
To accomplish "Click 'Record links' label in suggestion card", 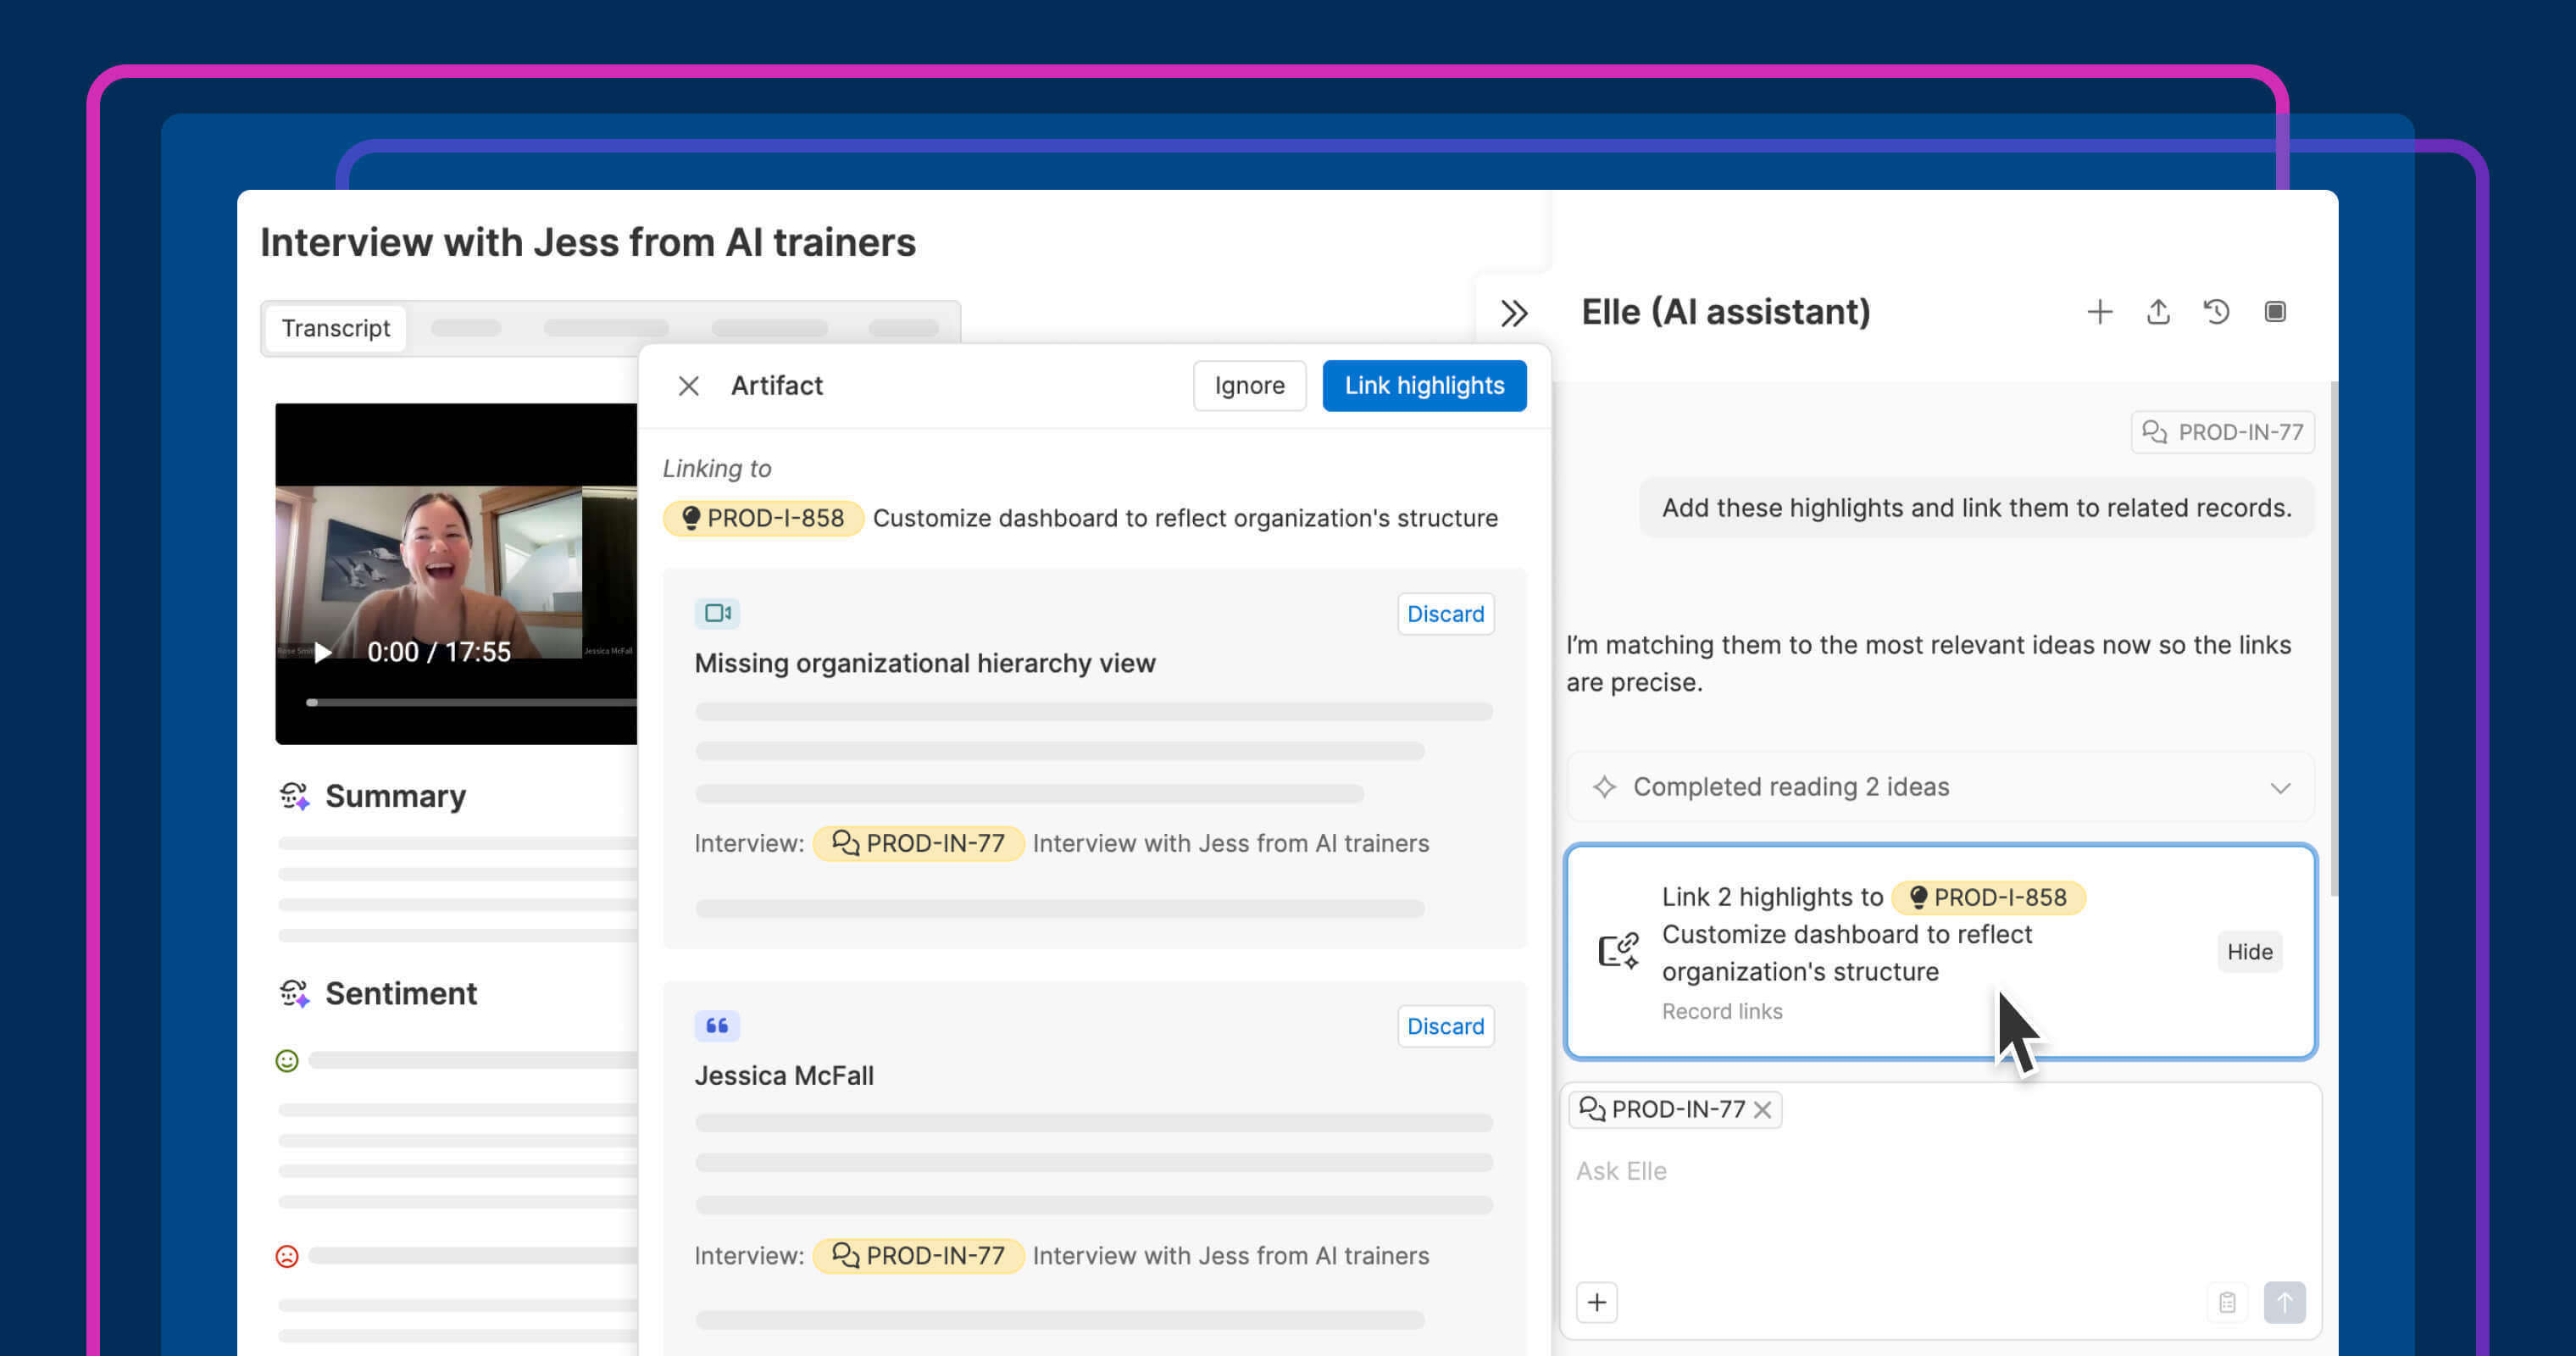I will (1722, 1011).
